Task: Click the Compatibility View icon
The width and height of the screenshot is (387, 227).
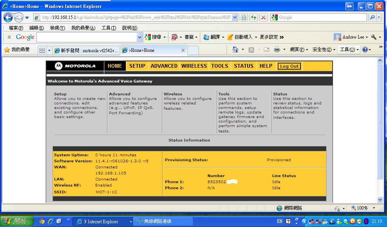Action: (x=244, y=17)
